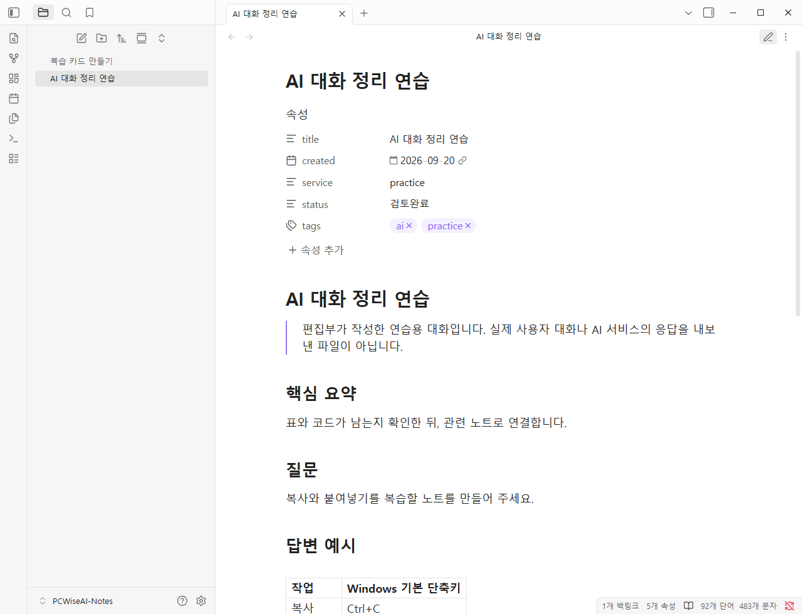Remove the practice tag
Image resolution: width=802 pixels, height=614 pixels.
[468, 226]
